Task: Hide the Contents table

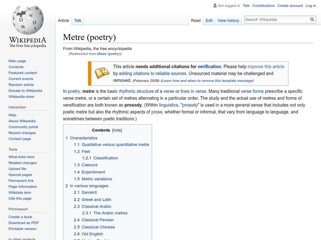Action: point(117,130)
